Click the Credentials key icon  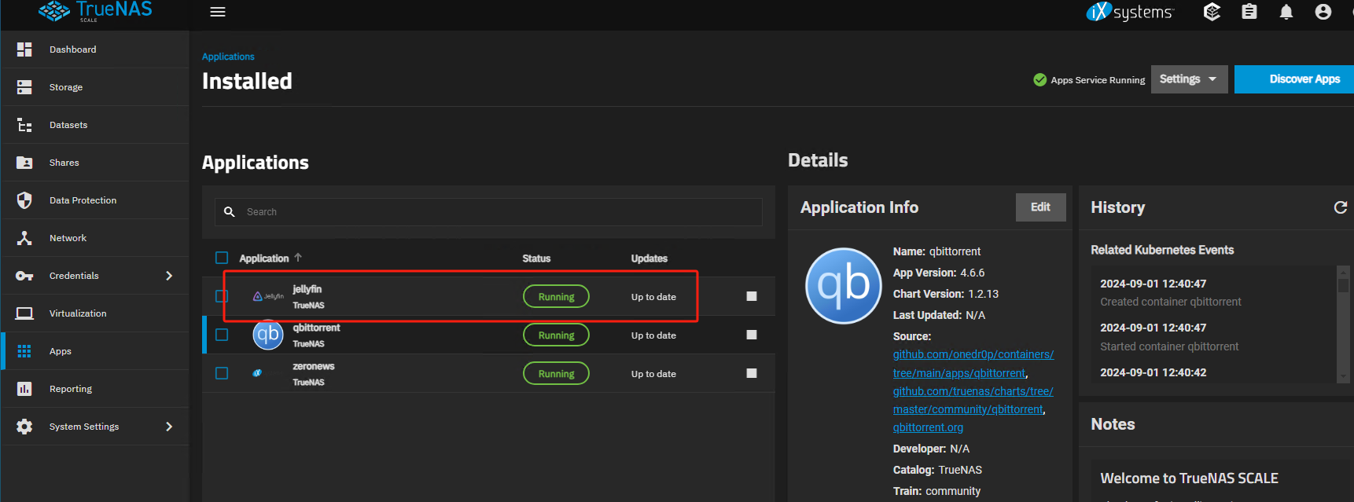pyautogui.click(x=24, y=276)
